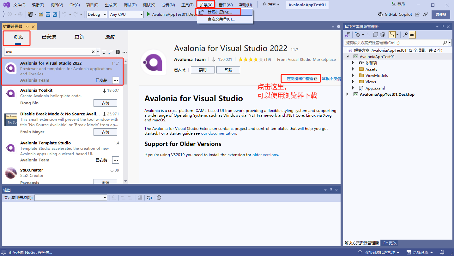Image resolution: width=454 pixels, height=256 pixels.
Task: Expand the Views folder node
Action: click(x=353, y=82)
